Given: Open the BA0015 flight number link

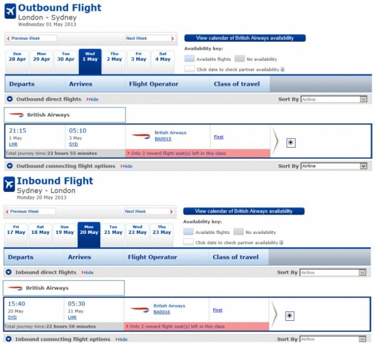Looking at the screenshot, I should click(x=162, y=139).
